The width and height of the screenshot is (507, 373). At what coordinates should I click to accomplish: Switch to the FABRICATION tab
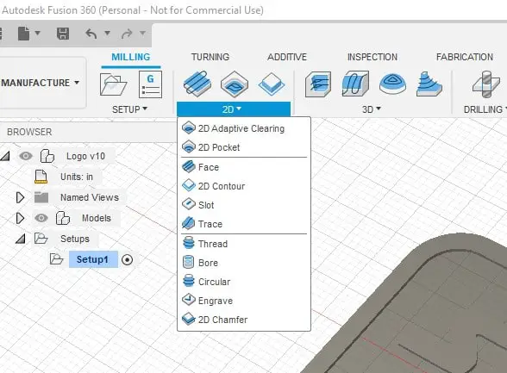click(x=465, y=57)
